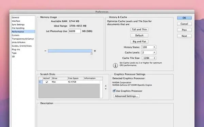Screen dimensions: 204x127
Task: Click the Tall and Thin button
Action: [x=139, y=29]
